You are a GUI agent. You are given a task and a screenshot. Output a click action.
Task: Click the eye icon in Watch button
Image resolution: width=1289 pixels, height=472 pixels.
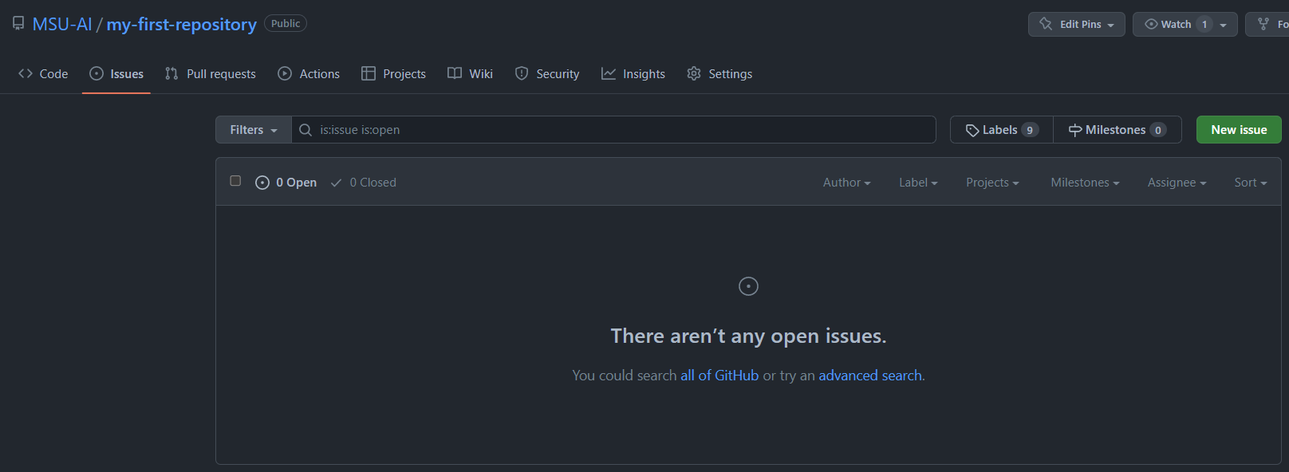(x=1151, y=24)
